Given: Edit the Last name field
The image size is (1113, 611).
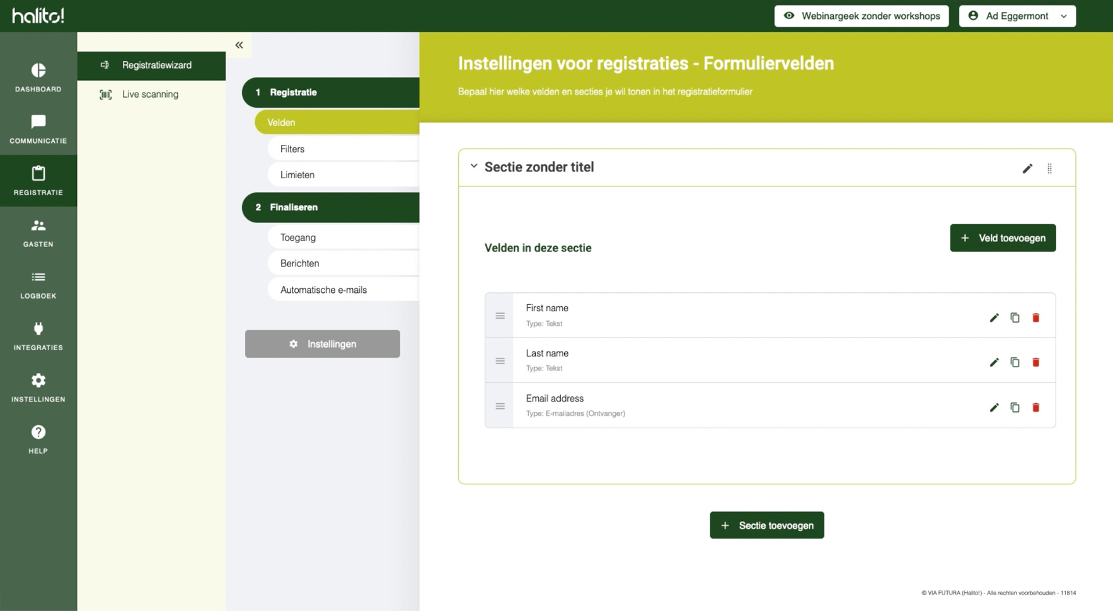Looking at the screenshot, I should 994,362.
